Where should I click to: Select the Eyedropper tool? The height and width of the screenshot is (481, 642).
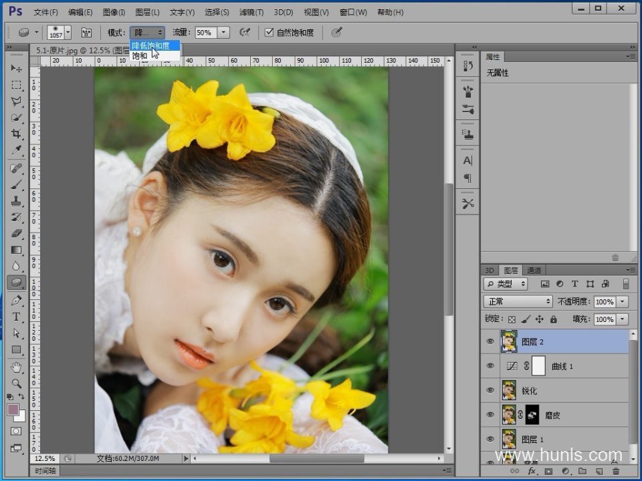click(16, 150)
